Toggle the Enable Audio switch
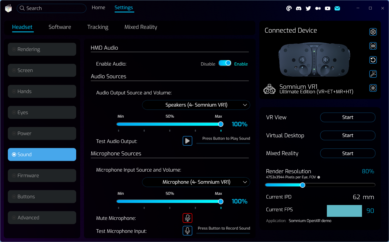The width and height of the screenshot is (389, 242). pyautogui.click(x=225, y=63)
